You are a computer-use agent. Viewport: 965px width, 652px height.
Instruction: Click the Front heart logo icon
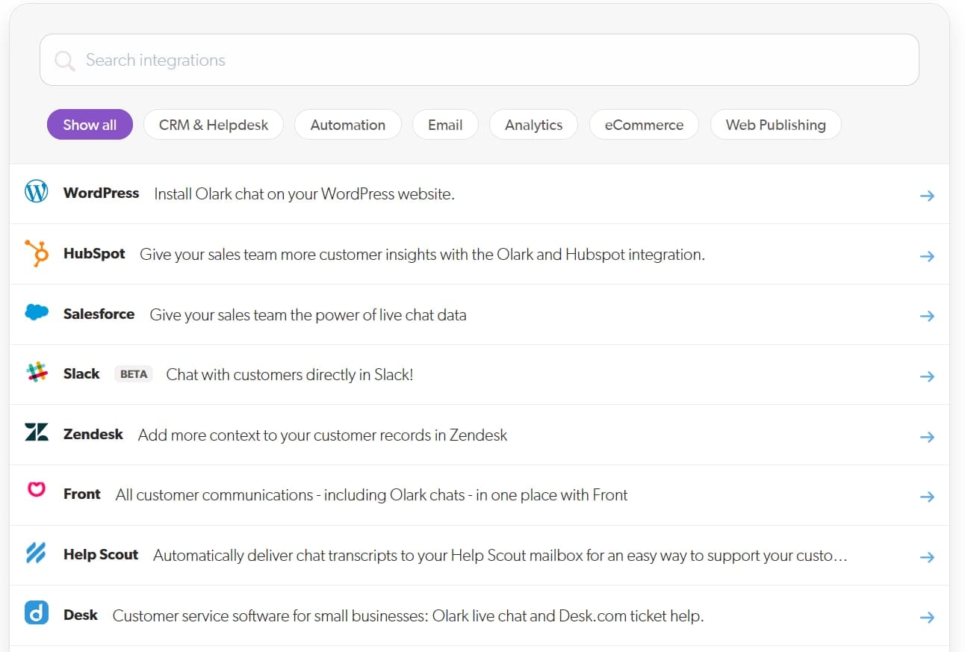click(36, 491)
